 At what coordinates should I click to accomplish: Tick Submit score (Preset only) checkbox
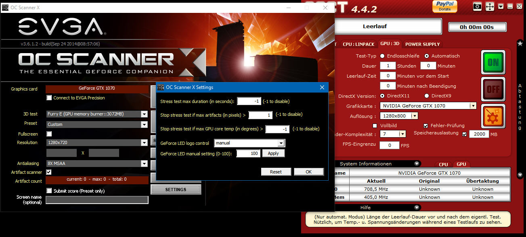(49, 191)
